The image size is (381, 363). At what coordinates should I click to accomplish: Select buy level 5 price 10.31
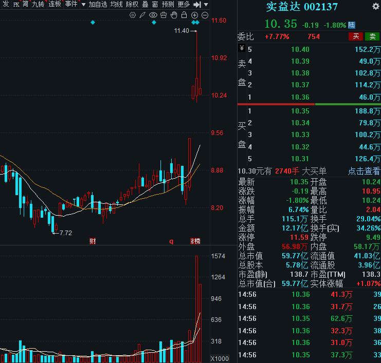click(300, 159)
